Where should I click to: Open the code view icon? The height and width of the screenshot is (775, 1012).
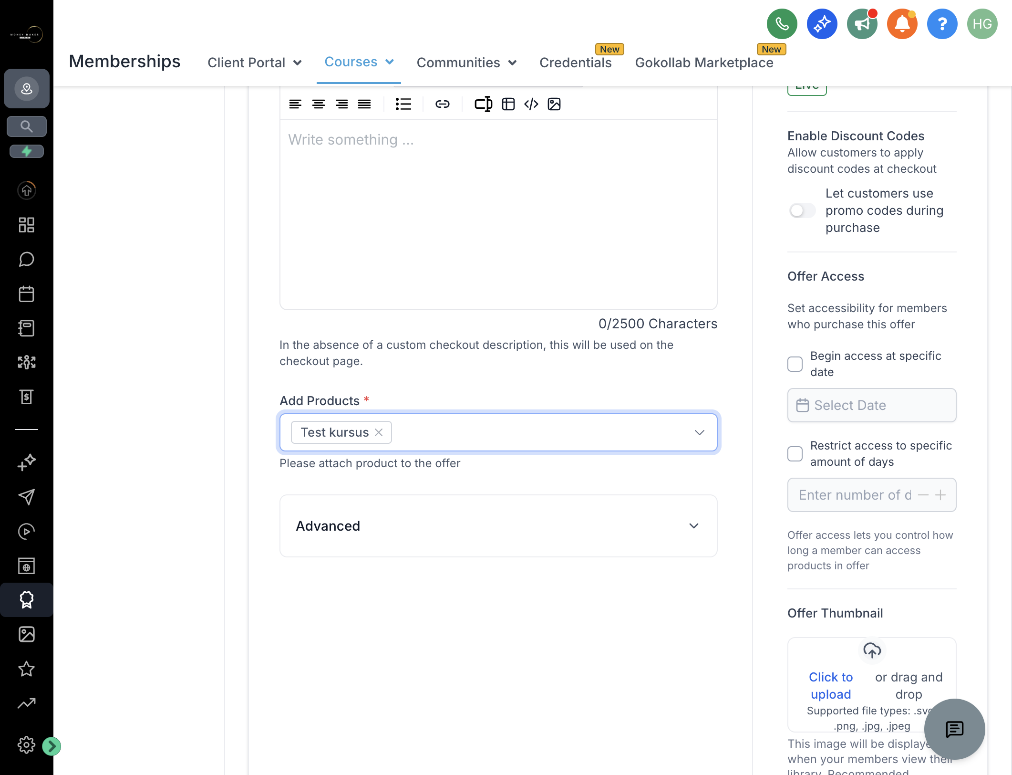coord(531,104)
